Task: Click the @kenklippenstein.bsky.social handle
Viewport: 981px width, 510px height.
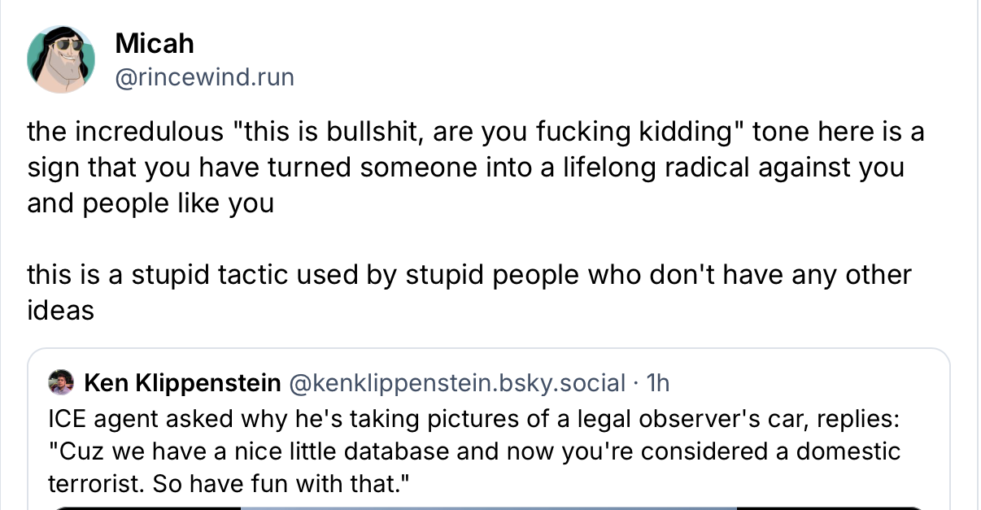Action: point(457,382)
